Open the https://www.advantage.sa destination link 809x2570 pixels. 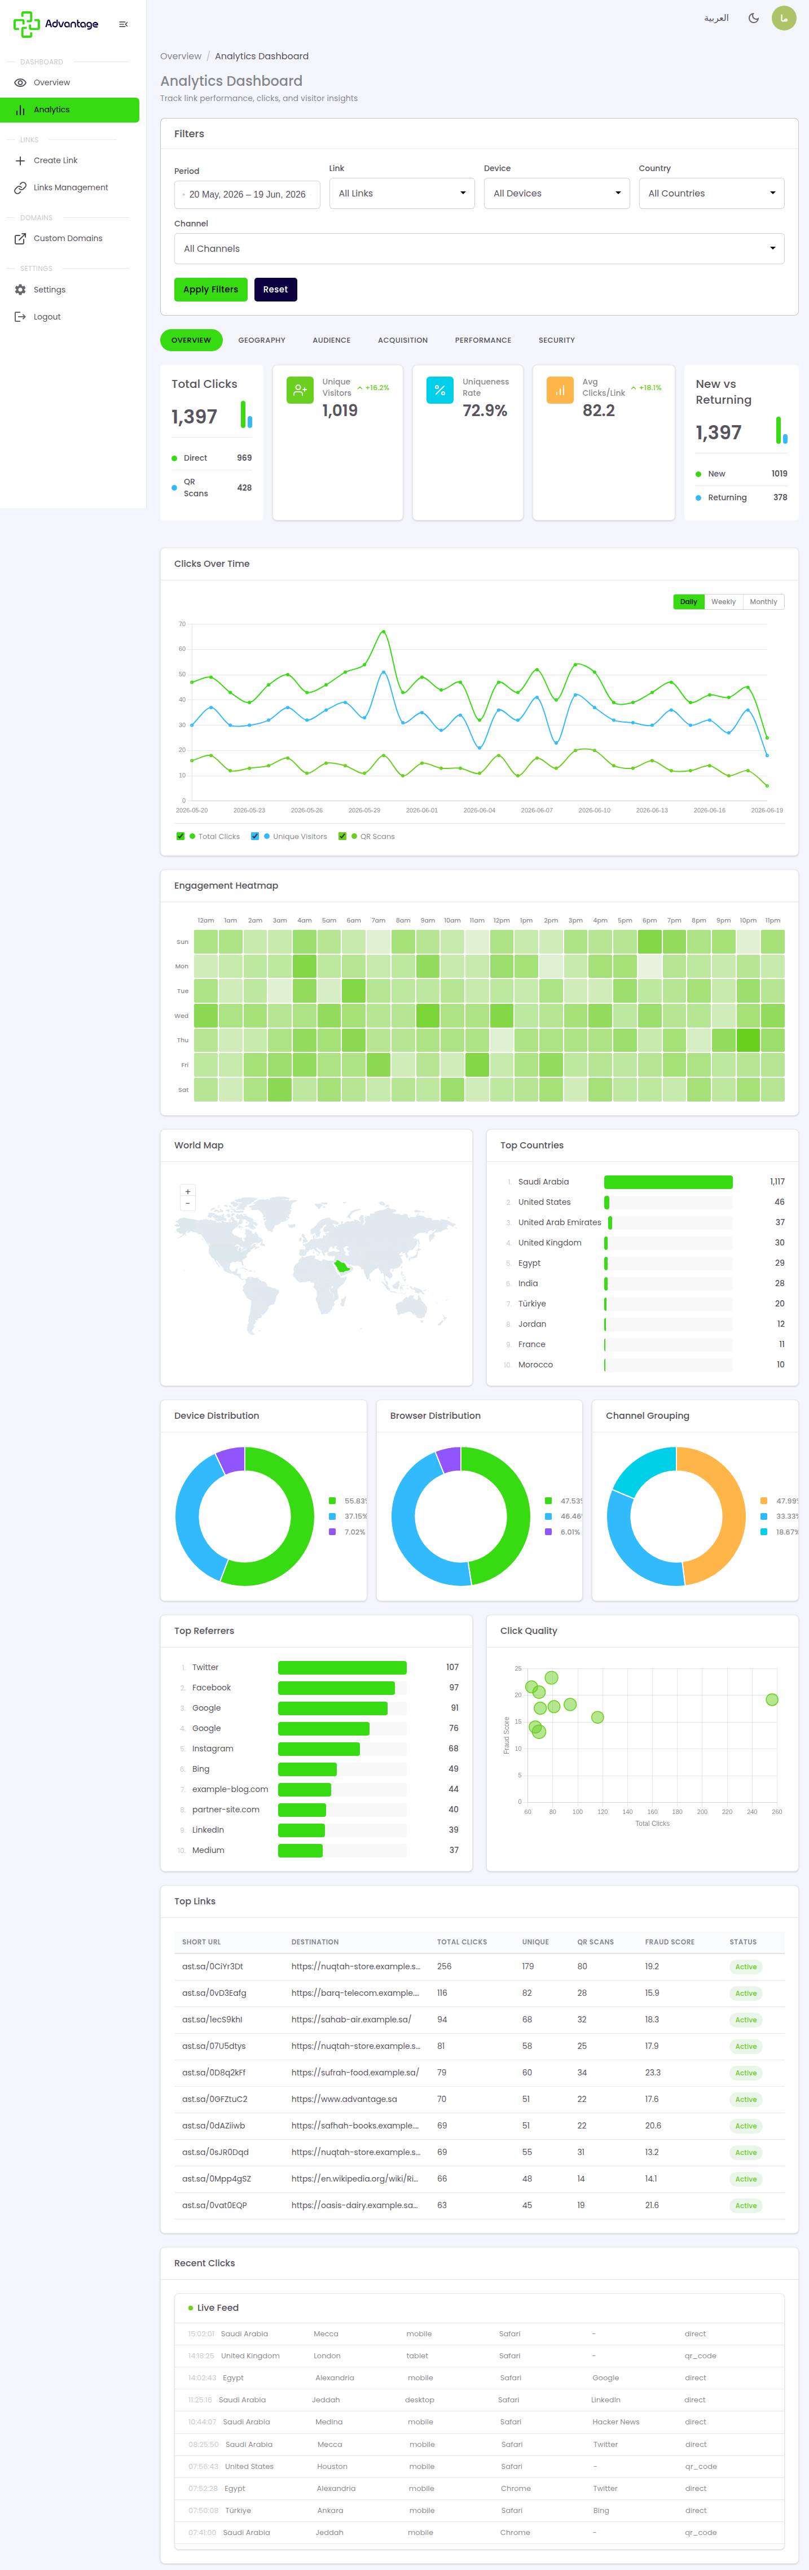pyautogui.click(x=344, y=2099)
